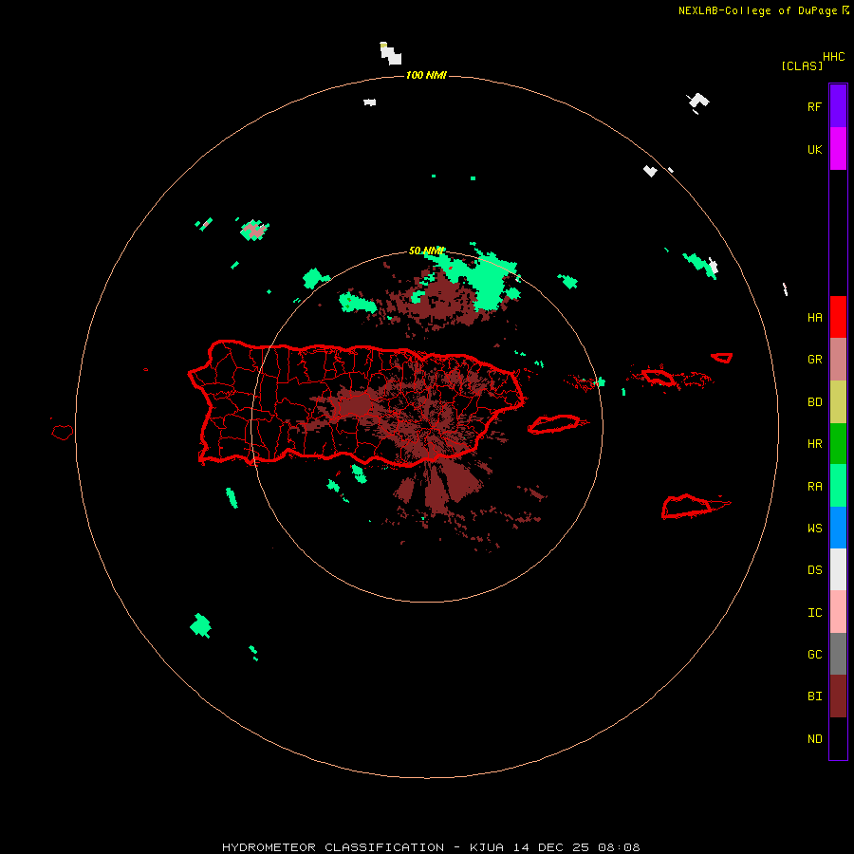
Task: Click the HHC product label
Action: pos(834,57)
